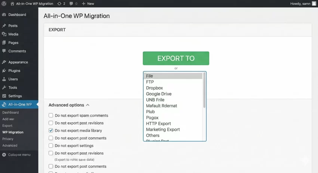318x173 pixels.
Task: Select Marketing Export option
Action: [x=173, y=129]
